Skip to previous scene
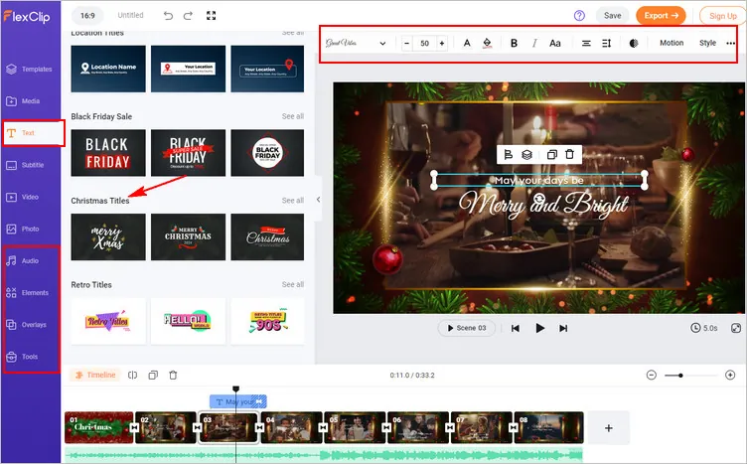The width and height of the screenshot is (747, 464). click(x=515, y=328)
